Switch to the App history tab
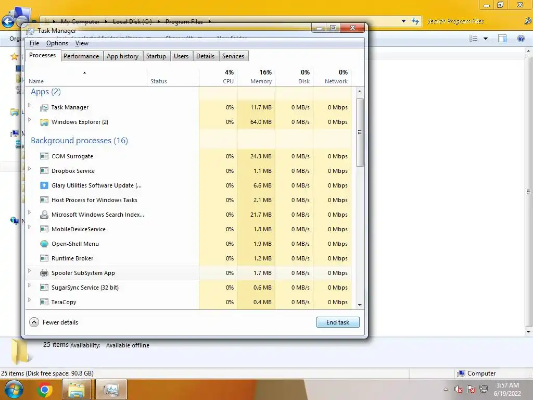 [x=122, y=56]
